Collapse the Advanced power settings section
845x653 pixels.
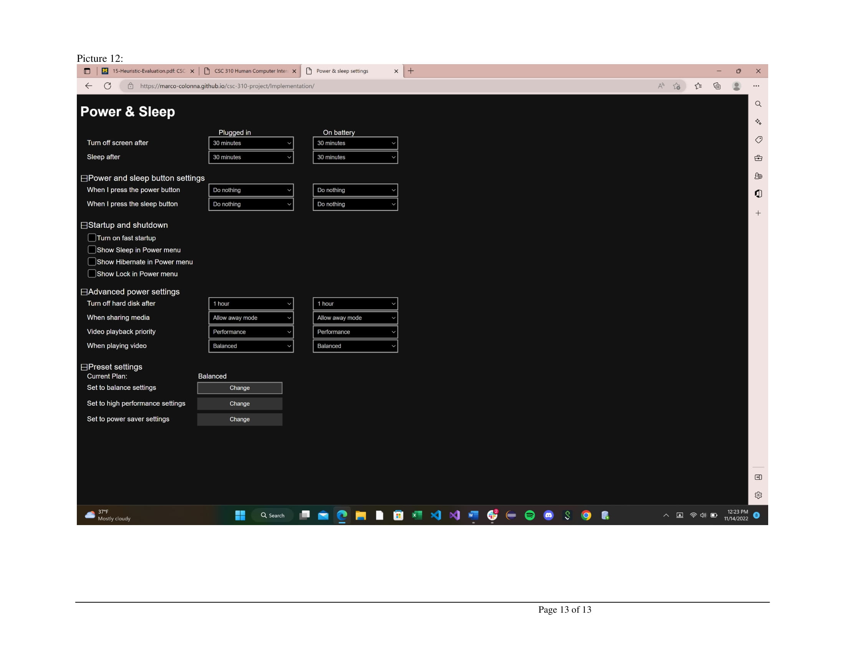coord(84,292)
